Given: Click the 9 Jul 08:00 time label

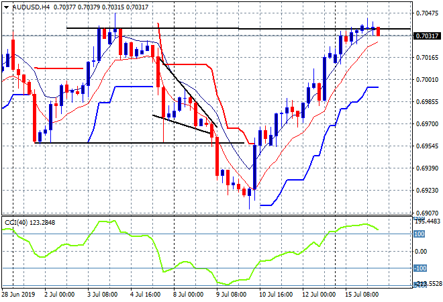Looking at the screenshot, I should click(x=231, y=295).
